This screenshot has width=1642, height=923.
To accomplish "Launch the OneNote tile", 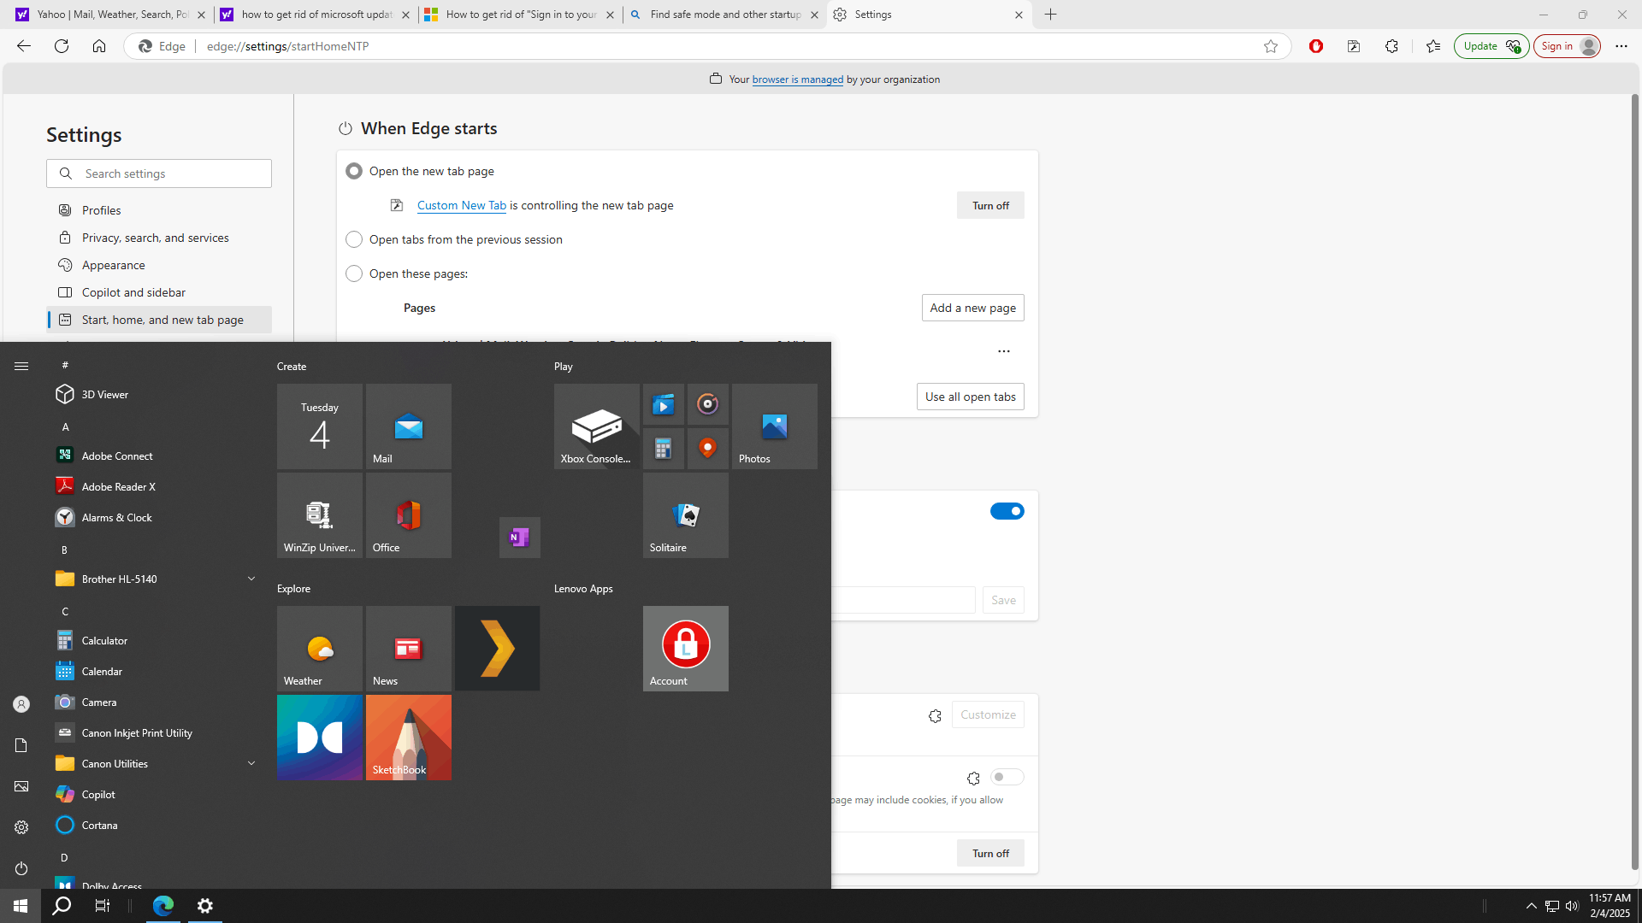I will click(519, 538).
